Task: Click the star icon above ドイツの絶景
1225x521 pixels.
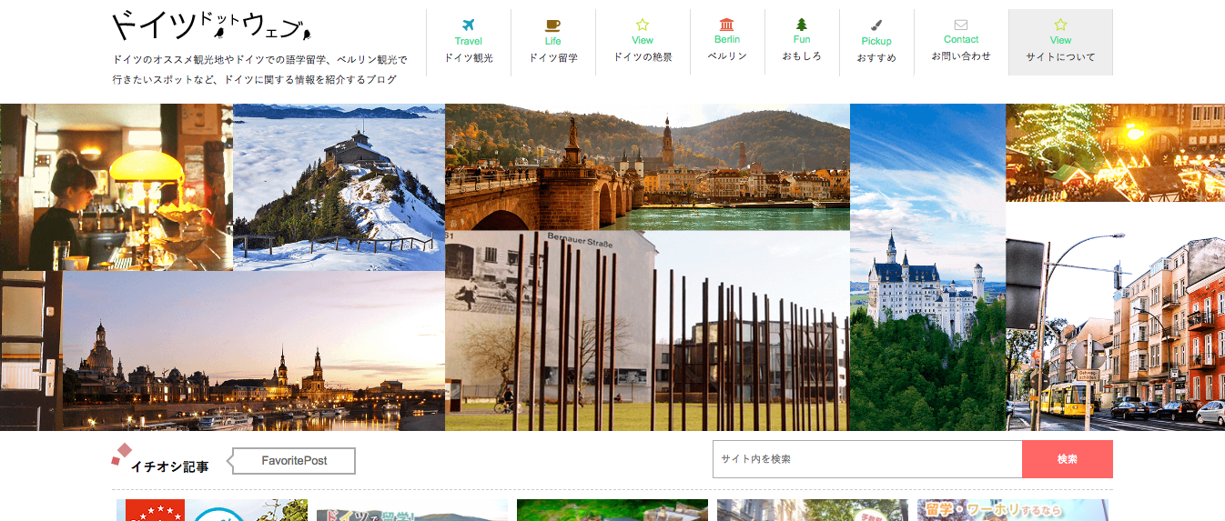Action: [x=643, y=25]
